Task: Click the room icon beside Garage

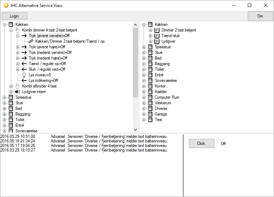Action: [150, 114]
